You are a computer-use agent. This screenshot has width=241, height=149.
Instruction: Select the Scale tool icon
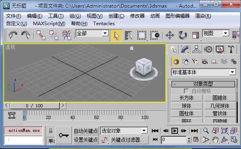click(196, 36)
